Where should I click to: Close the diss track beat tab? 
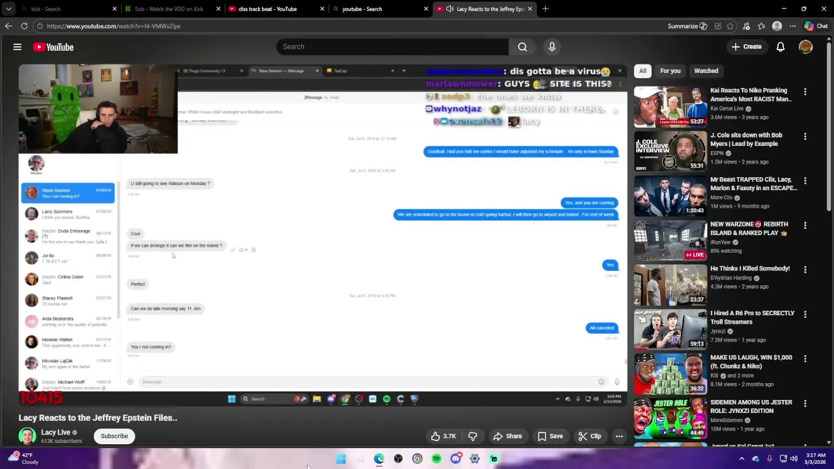pos(323,9)
